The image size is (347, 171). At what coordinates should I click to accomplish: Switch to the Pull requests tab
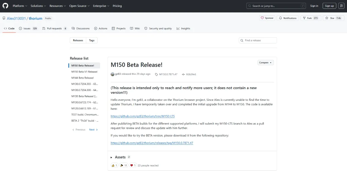[x=55, y=28]
